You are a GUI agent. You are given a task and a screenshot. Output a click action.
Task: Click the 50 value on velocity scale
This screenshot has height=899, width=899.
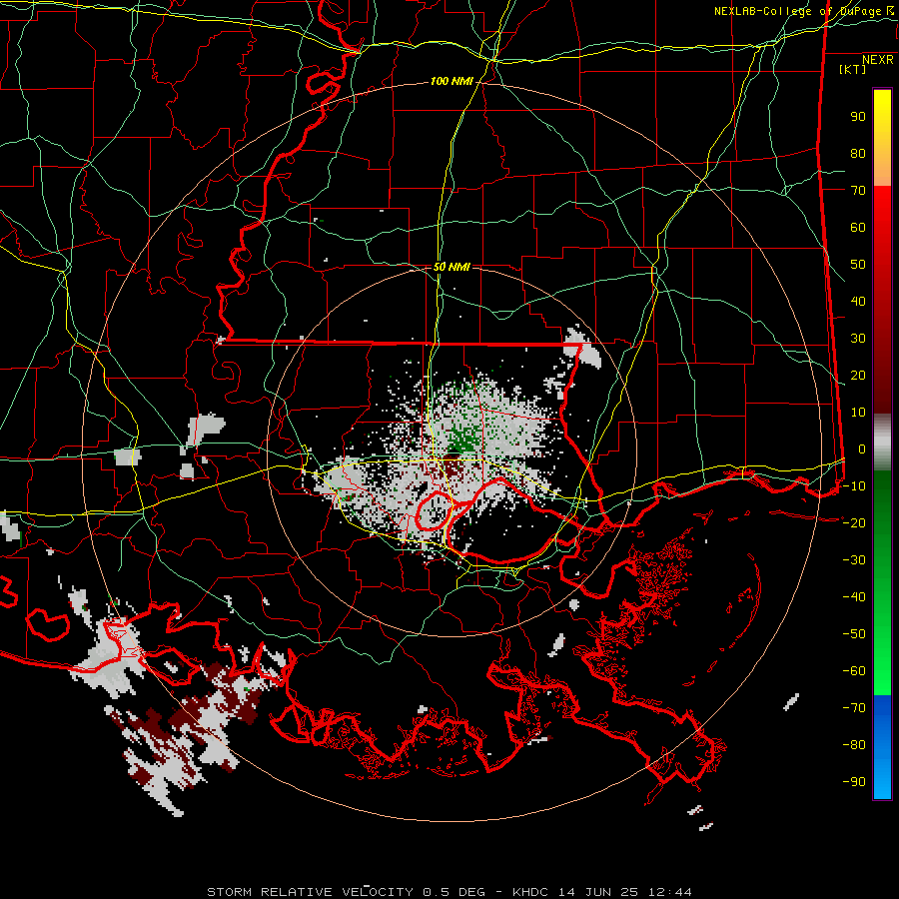click(858, 265)
